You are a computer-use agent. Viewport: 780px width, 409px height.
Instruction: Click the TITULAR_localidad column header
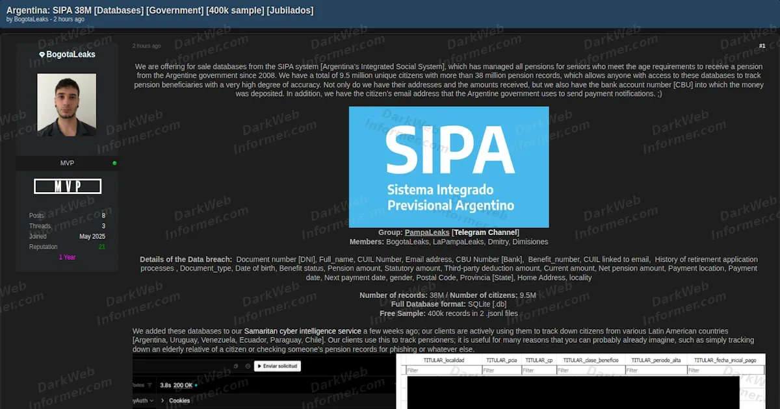point(444,360)
